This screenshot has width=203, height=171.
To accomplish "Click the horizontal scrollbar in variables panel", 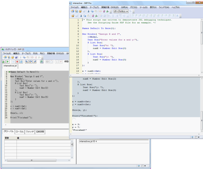I will click(31, 160).
